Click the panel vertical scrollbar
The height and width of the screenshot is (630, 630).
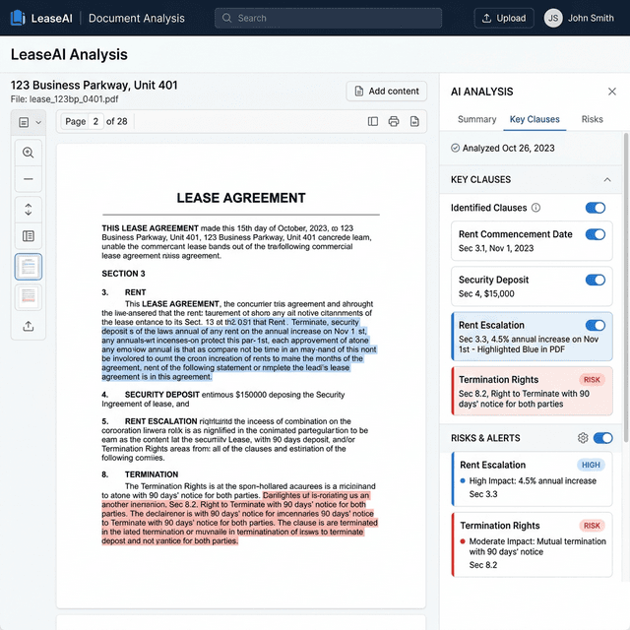click(626, 287)
